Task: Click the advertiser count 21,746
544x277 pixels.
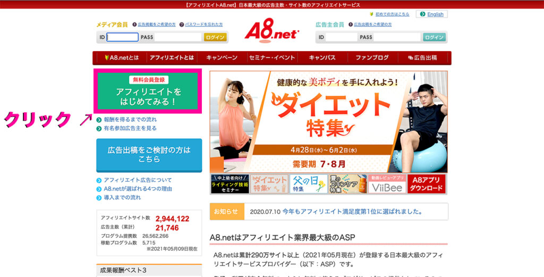Action: click(x=167, y=228)
